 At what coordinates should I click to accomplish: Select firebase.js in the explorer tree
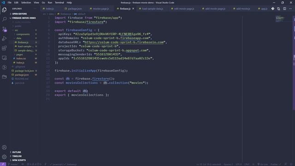click(x=23, y=42)
